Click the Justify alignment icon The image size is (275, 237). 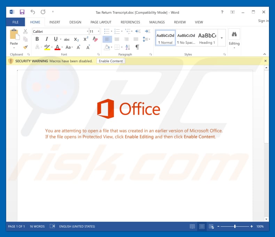pyautogui.click(x=136, y=39)
